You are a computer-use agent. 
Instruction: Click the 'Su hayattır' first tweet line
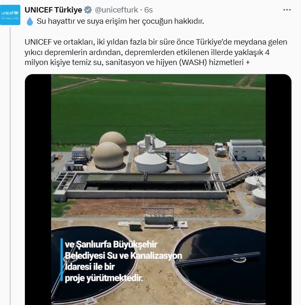(120, 21)
